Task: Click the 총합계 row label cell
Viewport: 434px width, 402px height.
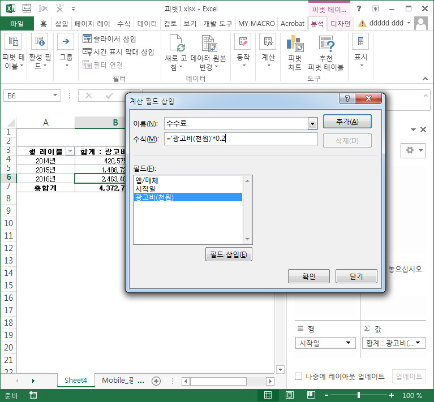Action: pyautogui.click(x=46, y=188)
